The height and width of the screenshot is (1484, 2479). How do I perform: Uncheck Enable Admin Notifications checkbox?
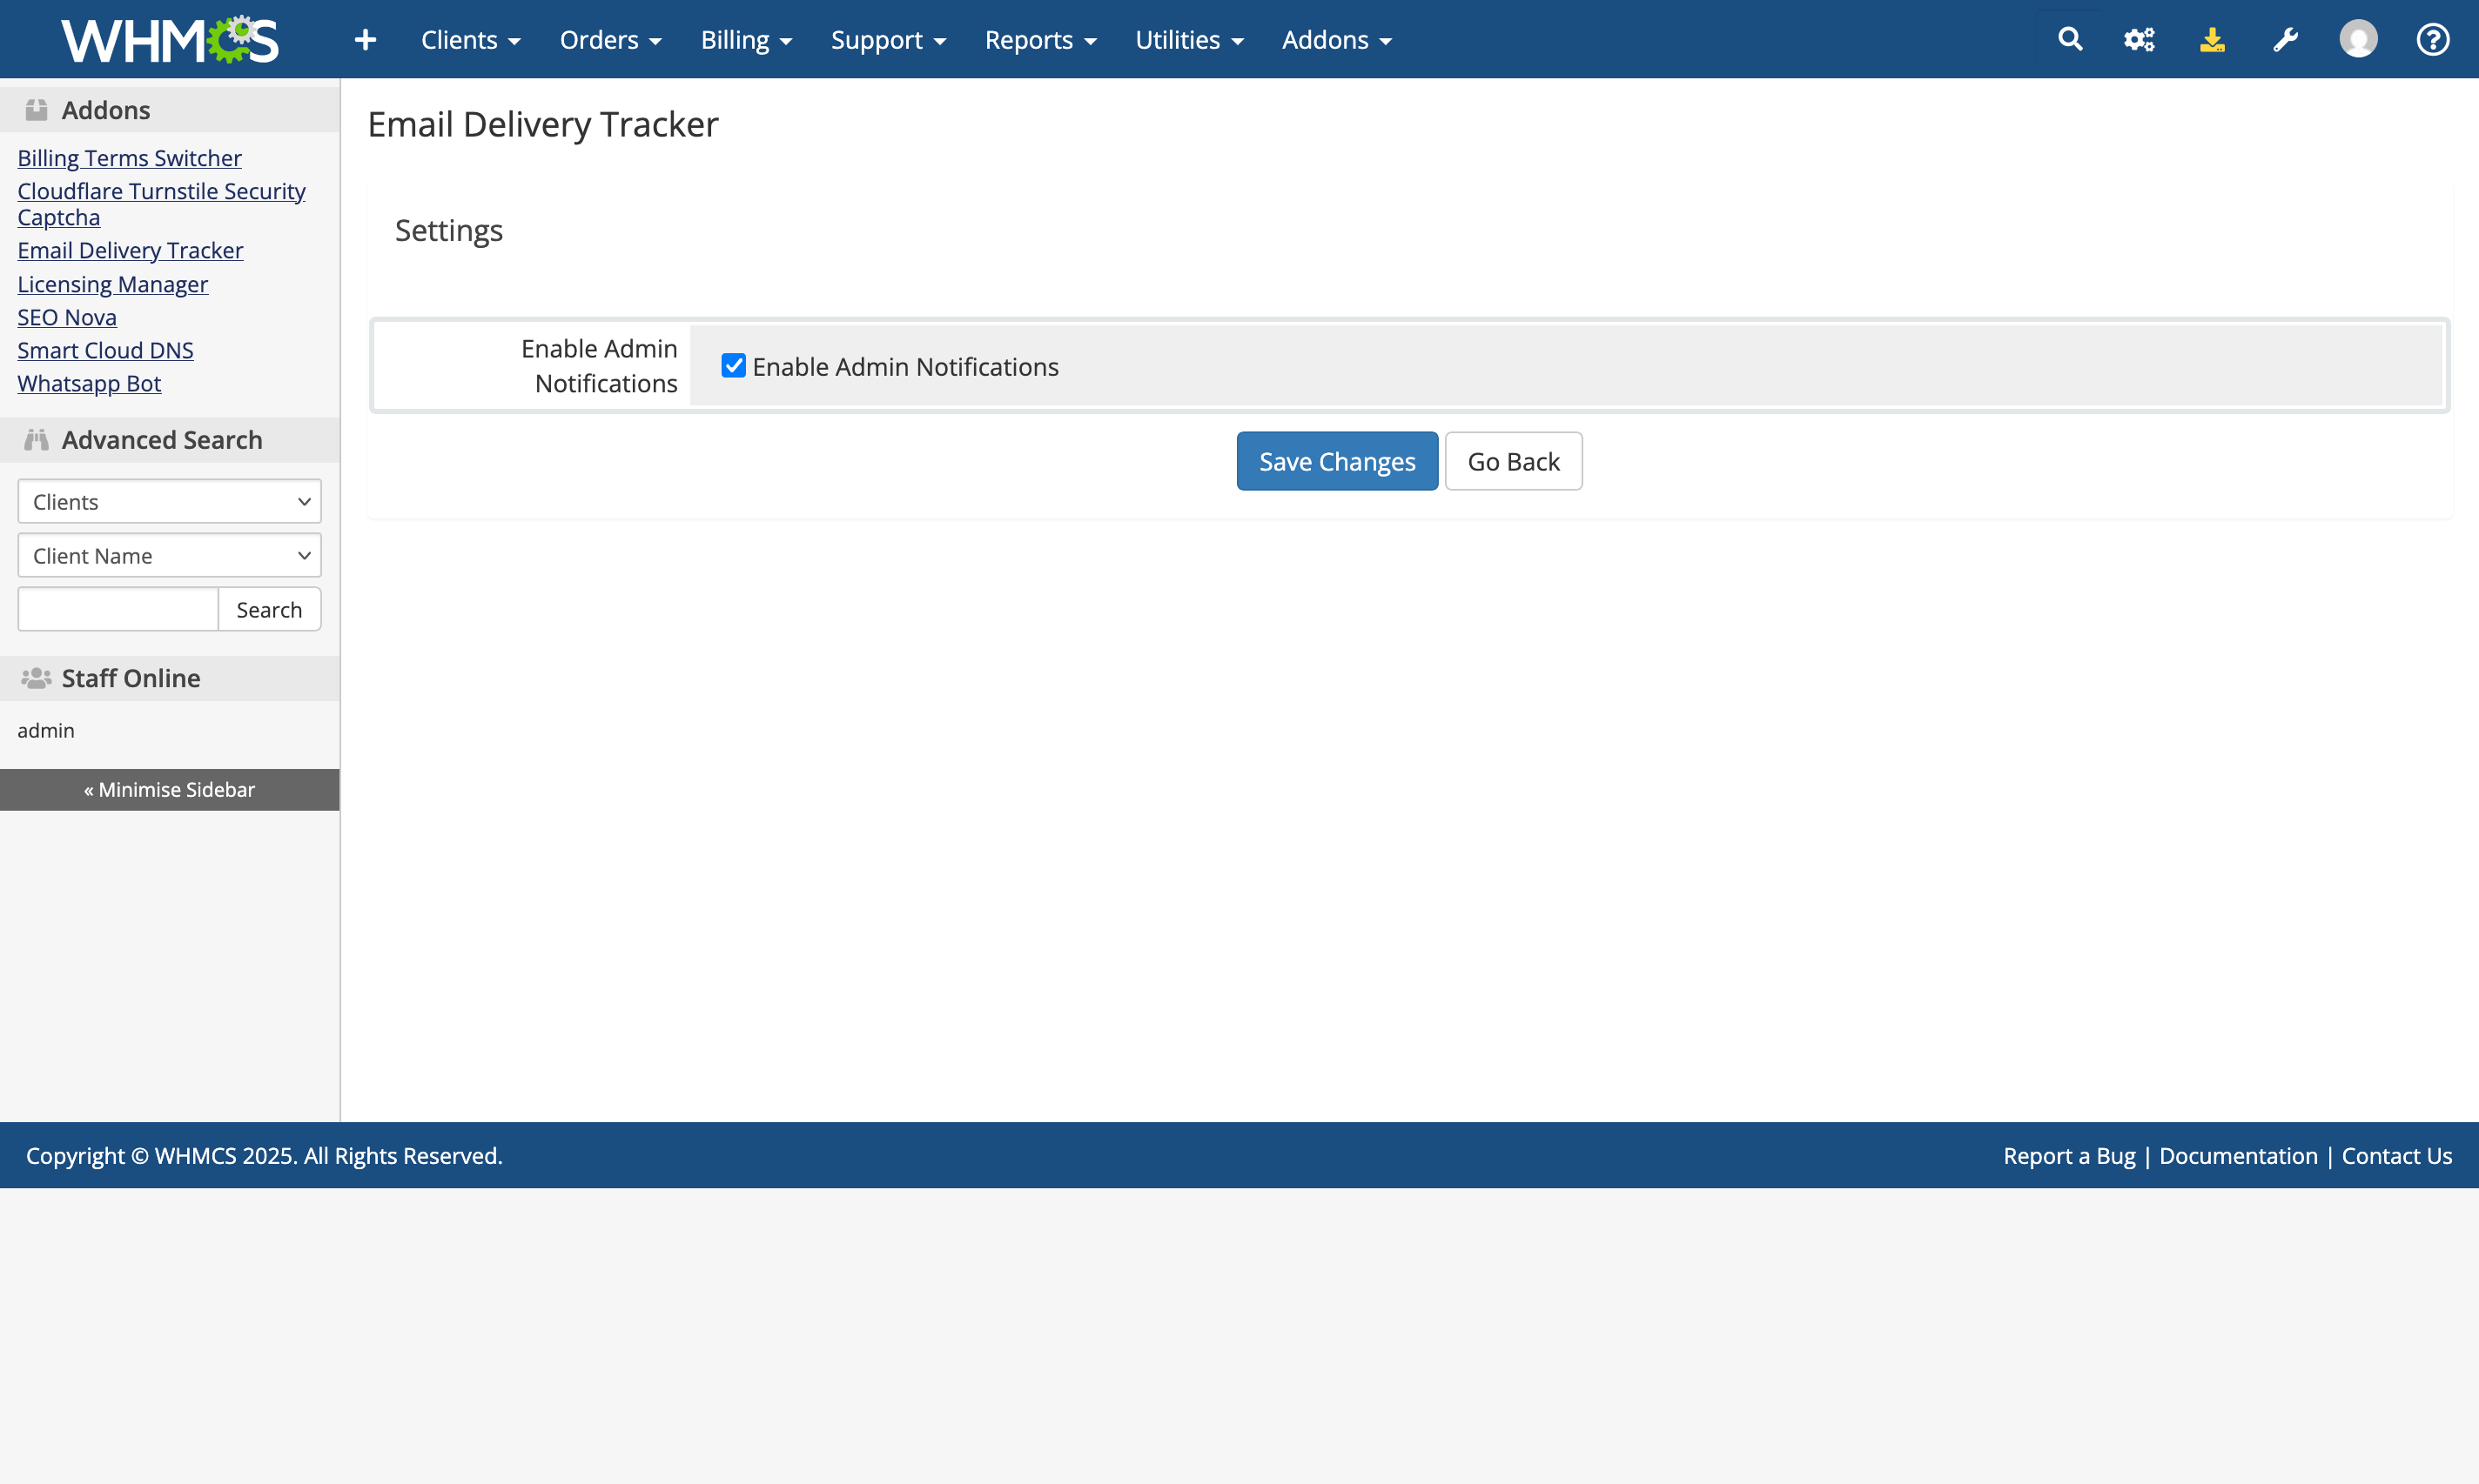(x=733, y=366)
